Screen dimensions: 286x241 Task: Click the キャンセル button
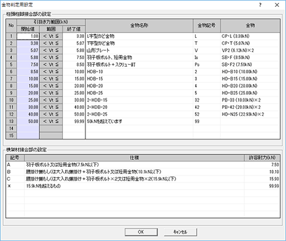[180, 232]
